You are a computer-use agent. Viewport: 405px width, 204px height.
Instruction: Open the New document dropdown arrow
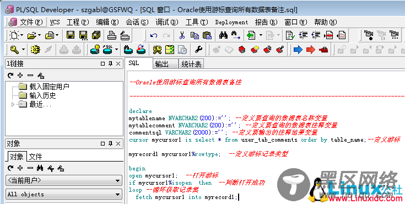21,35
